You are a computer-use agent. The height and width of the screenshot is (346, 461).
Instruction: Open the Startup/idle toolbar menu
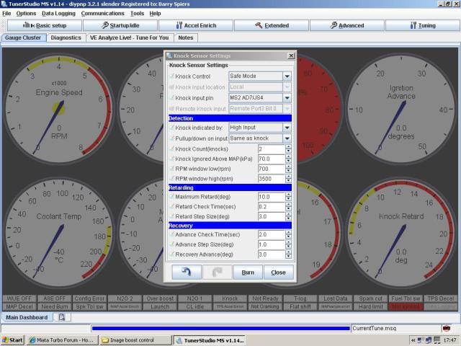point(124,25)
